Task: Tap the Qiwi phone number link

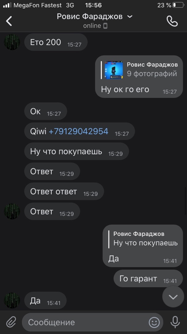Action: [x=79, y=131]
